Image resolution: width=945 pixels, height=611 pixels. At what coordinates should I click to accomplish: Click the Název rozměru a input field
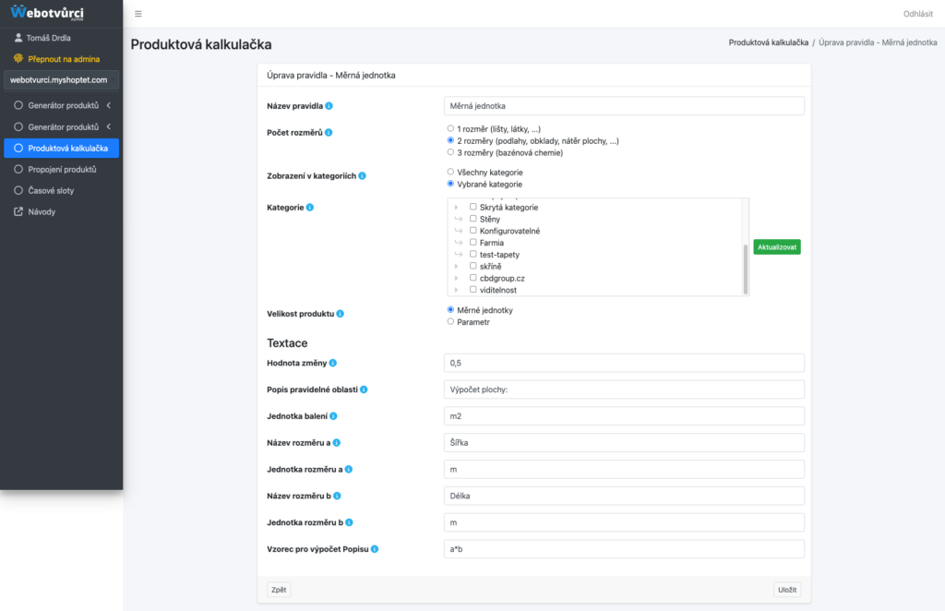click(624, 443)
